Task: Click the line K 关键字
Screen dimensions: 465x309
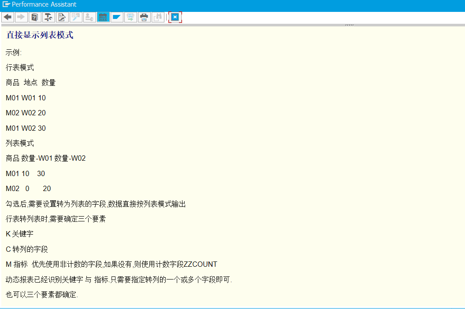Action: coord(19,234)
